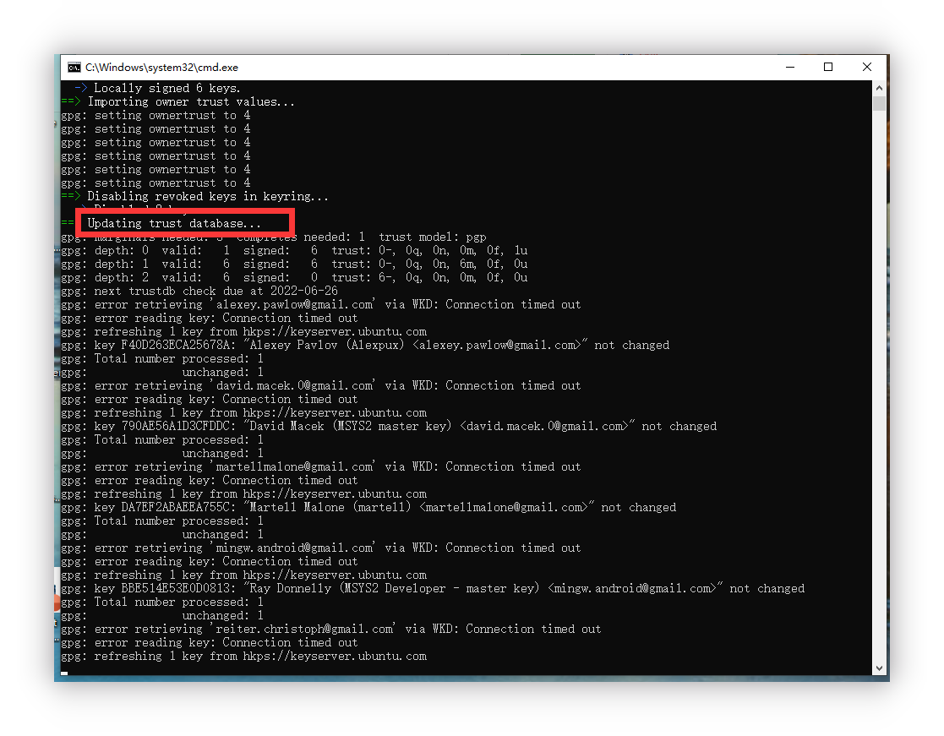Click the vertical scrollbar thumb

point(879,103)
